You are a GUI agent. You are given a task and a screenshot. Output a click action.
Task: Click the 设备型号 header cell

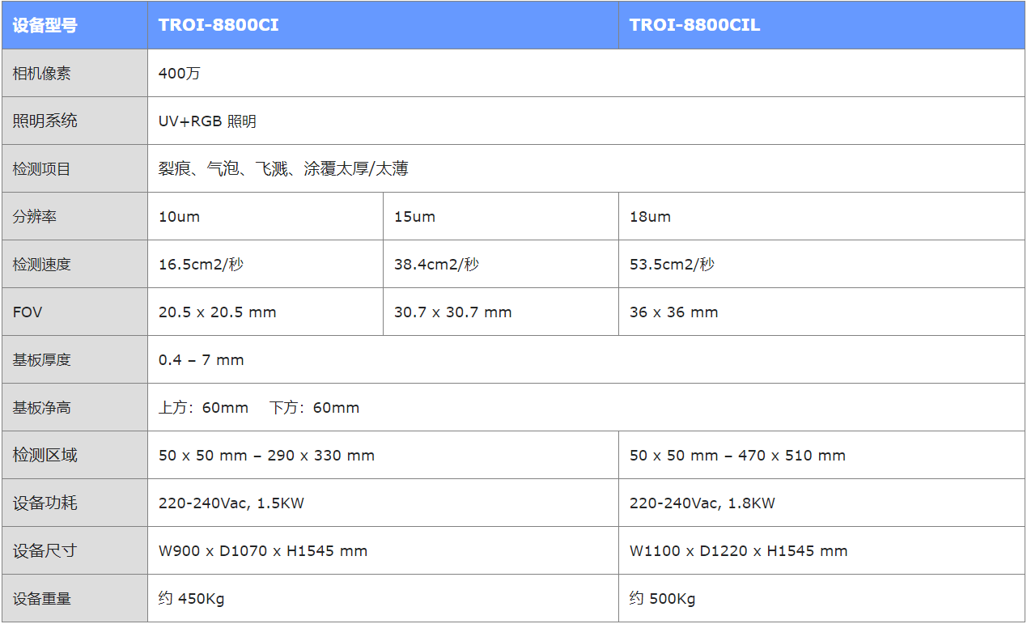point(74,25)
